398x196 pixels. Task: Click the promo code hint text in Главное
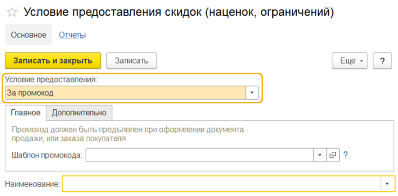(128, 134)
